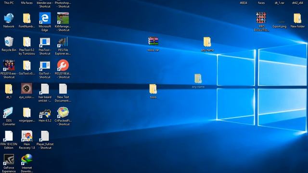Click the 'dt42_x64' label

coord(297,3)
